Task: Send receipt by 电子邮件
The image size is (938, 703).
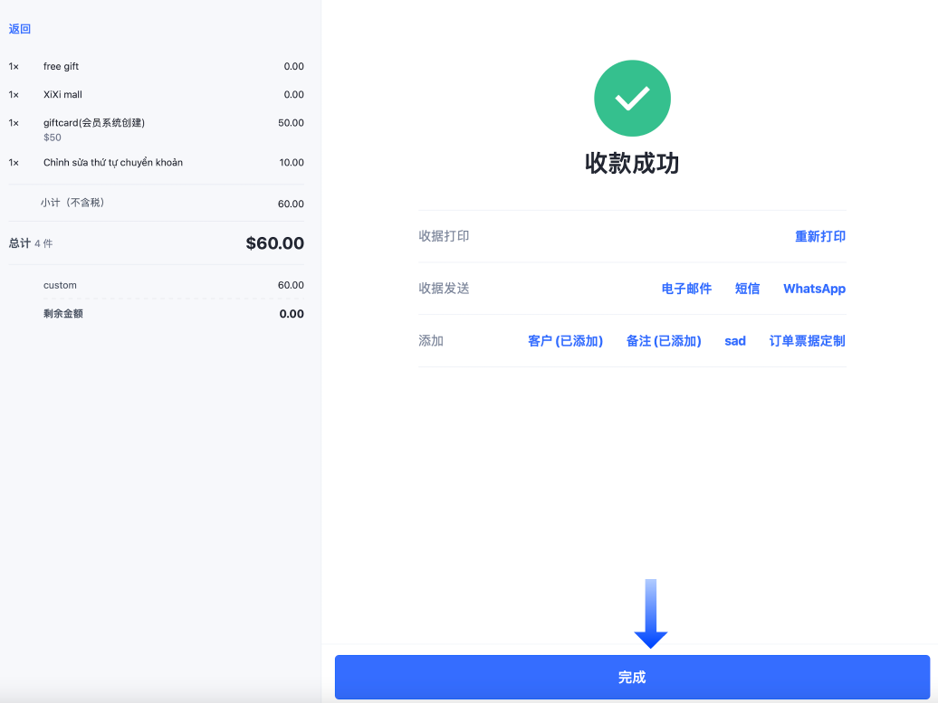Action: (686, 289)
